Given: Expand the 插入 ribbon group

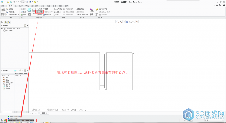Looking at the screenshot, I should click(23, 17).
